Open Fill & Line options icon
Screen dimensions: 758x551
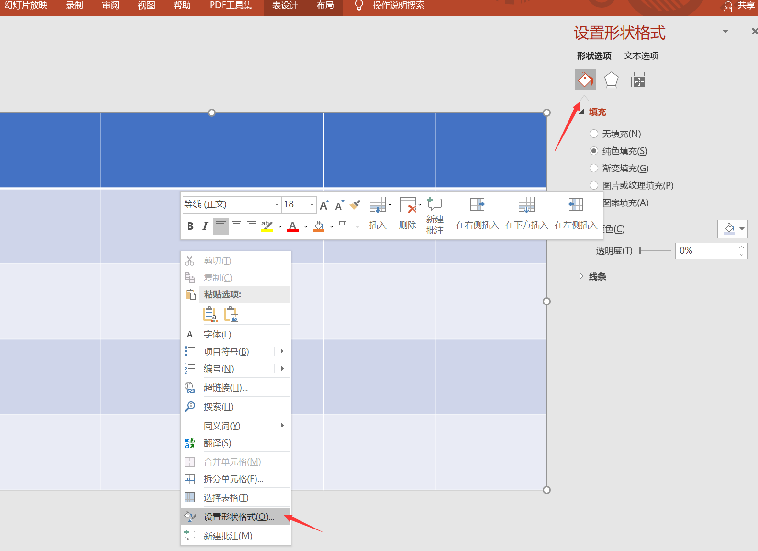pyautogui.click(x=586, y=80)
